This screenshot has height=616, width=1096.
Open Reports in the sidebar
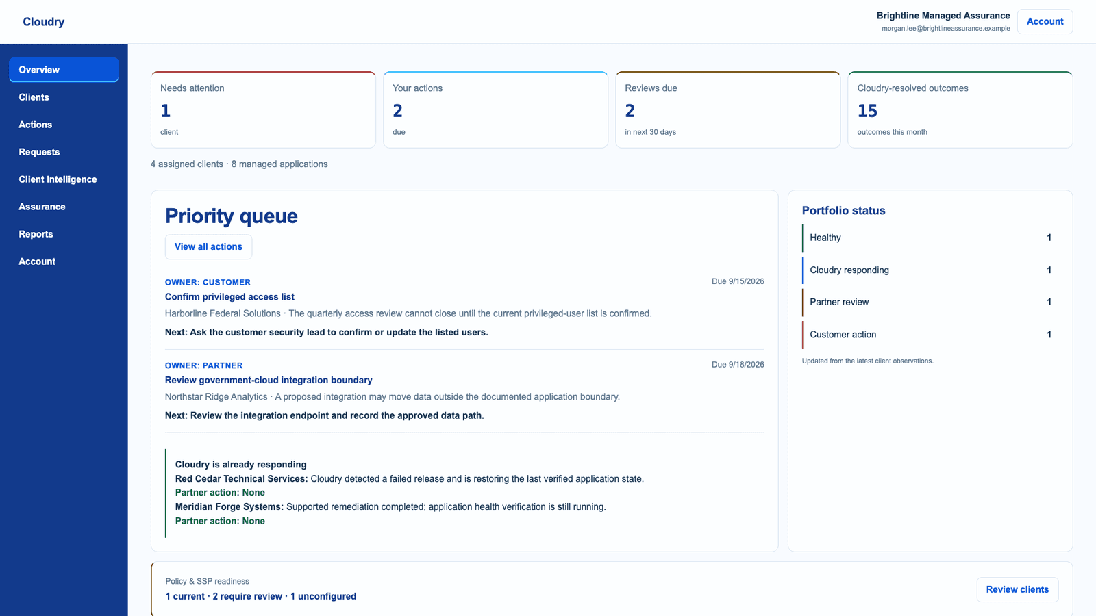pyautogui.click(x=64, y=234)
